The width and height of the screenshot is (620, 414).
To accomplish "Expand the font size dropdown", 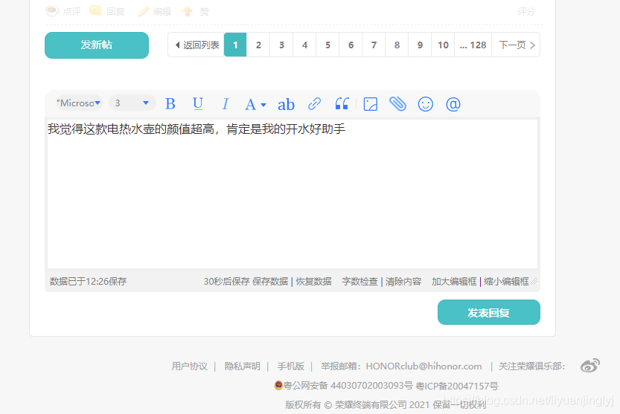I will [132, 103].
